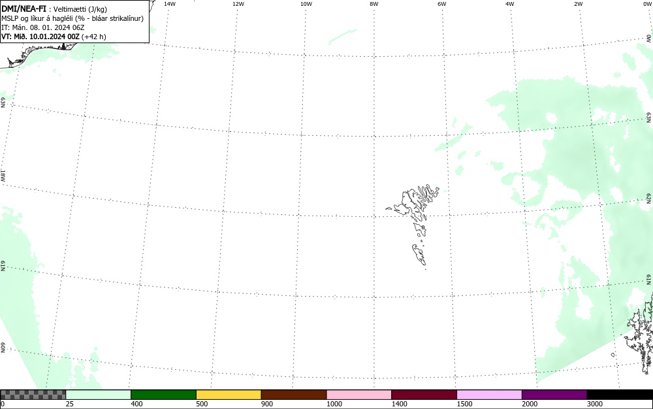653x409 pixels.
Task: Click the 4W longitude label
Action: 510,4
